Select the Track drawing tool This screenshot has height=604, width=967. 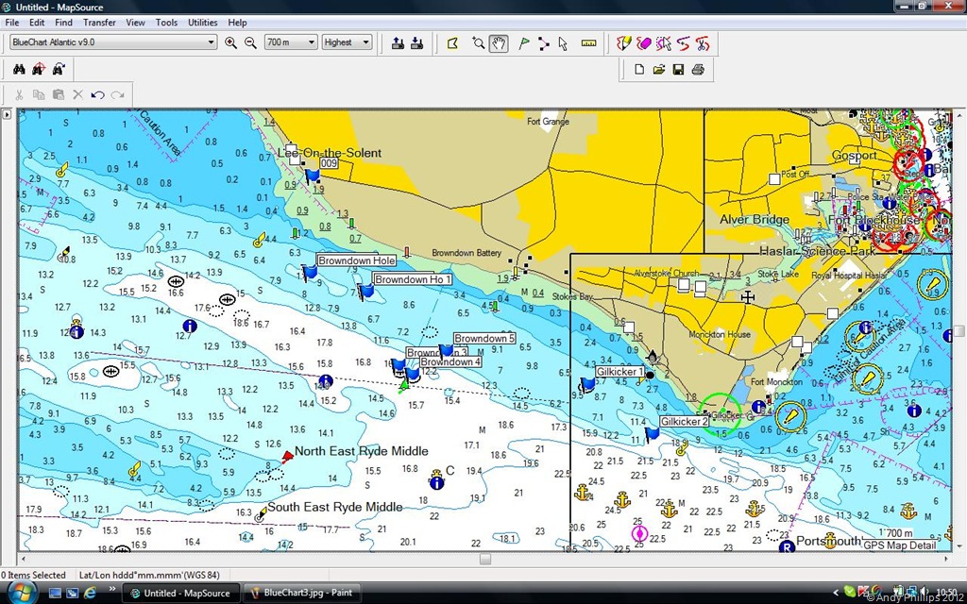(x=623, y=42)
